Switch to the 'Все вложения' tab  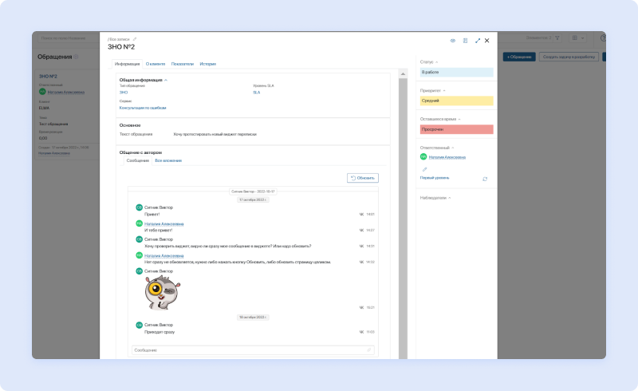click(x=167, y=160)
